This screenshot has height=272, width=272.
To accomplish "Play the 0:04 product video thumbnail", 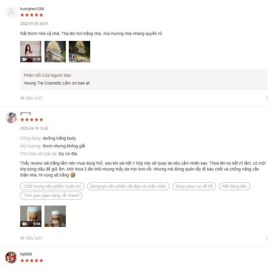I will [x=31, y=216].
